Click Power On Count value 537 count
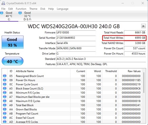148x125 pixels. click(135, 48)
